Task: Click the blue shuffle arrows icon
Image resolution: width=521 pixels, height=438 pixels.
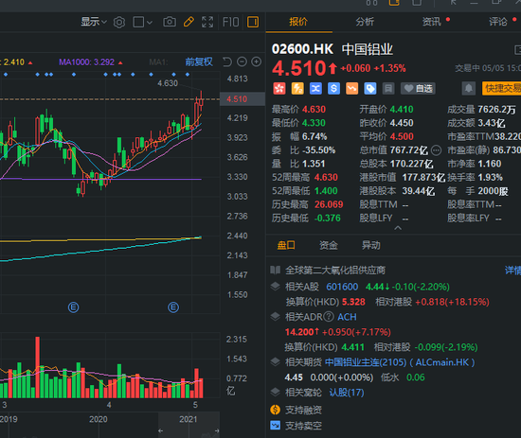Action: [x=315, y=89]
